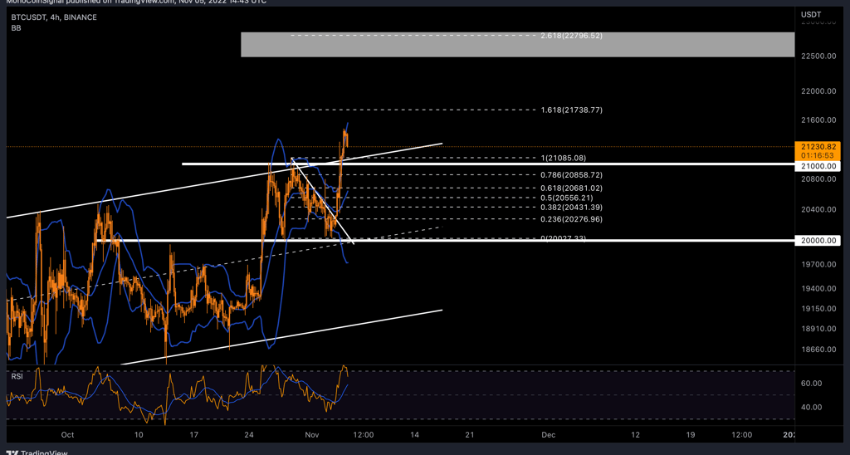The height and width of the screenshot is (455, 850).
Task: Select the 20000.00 horizontal line price tag
Action: click(818, 240)
